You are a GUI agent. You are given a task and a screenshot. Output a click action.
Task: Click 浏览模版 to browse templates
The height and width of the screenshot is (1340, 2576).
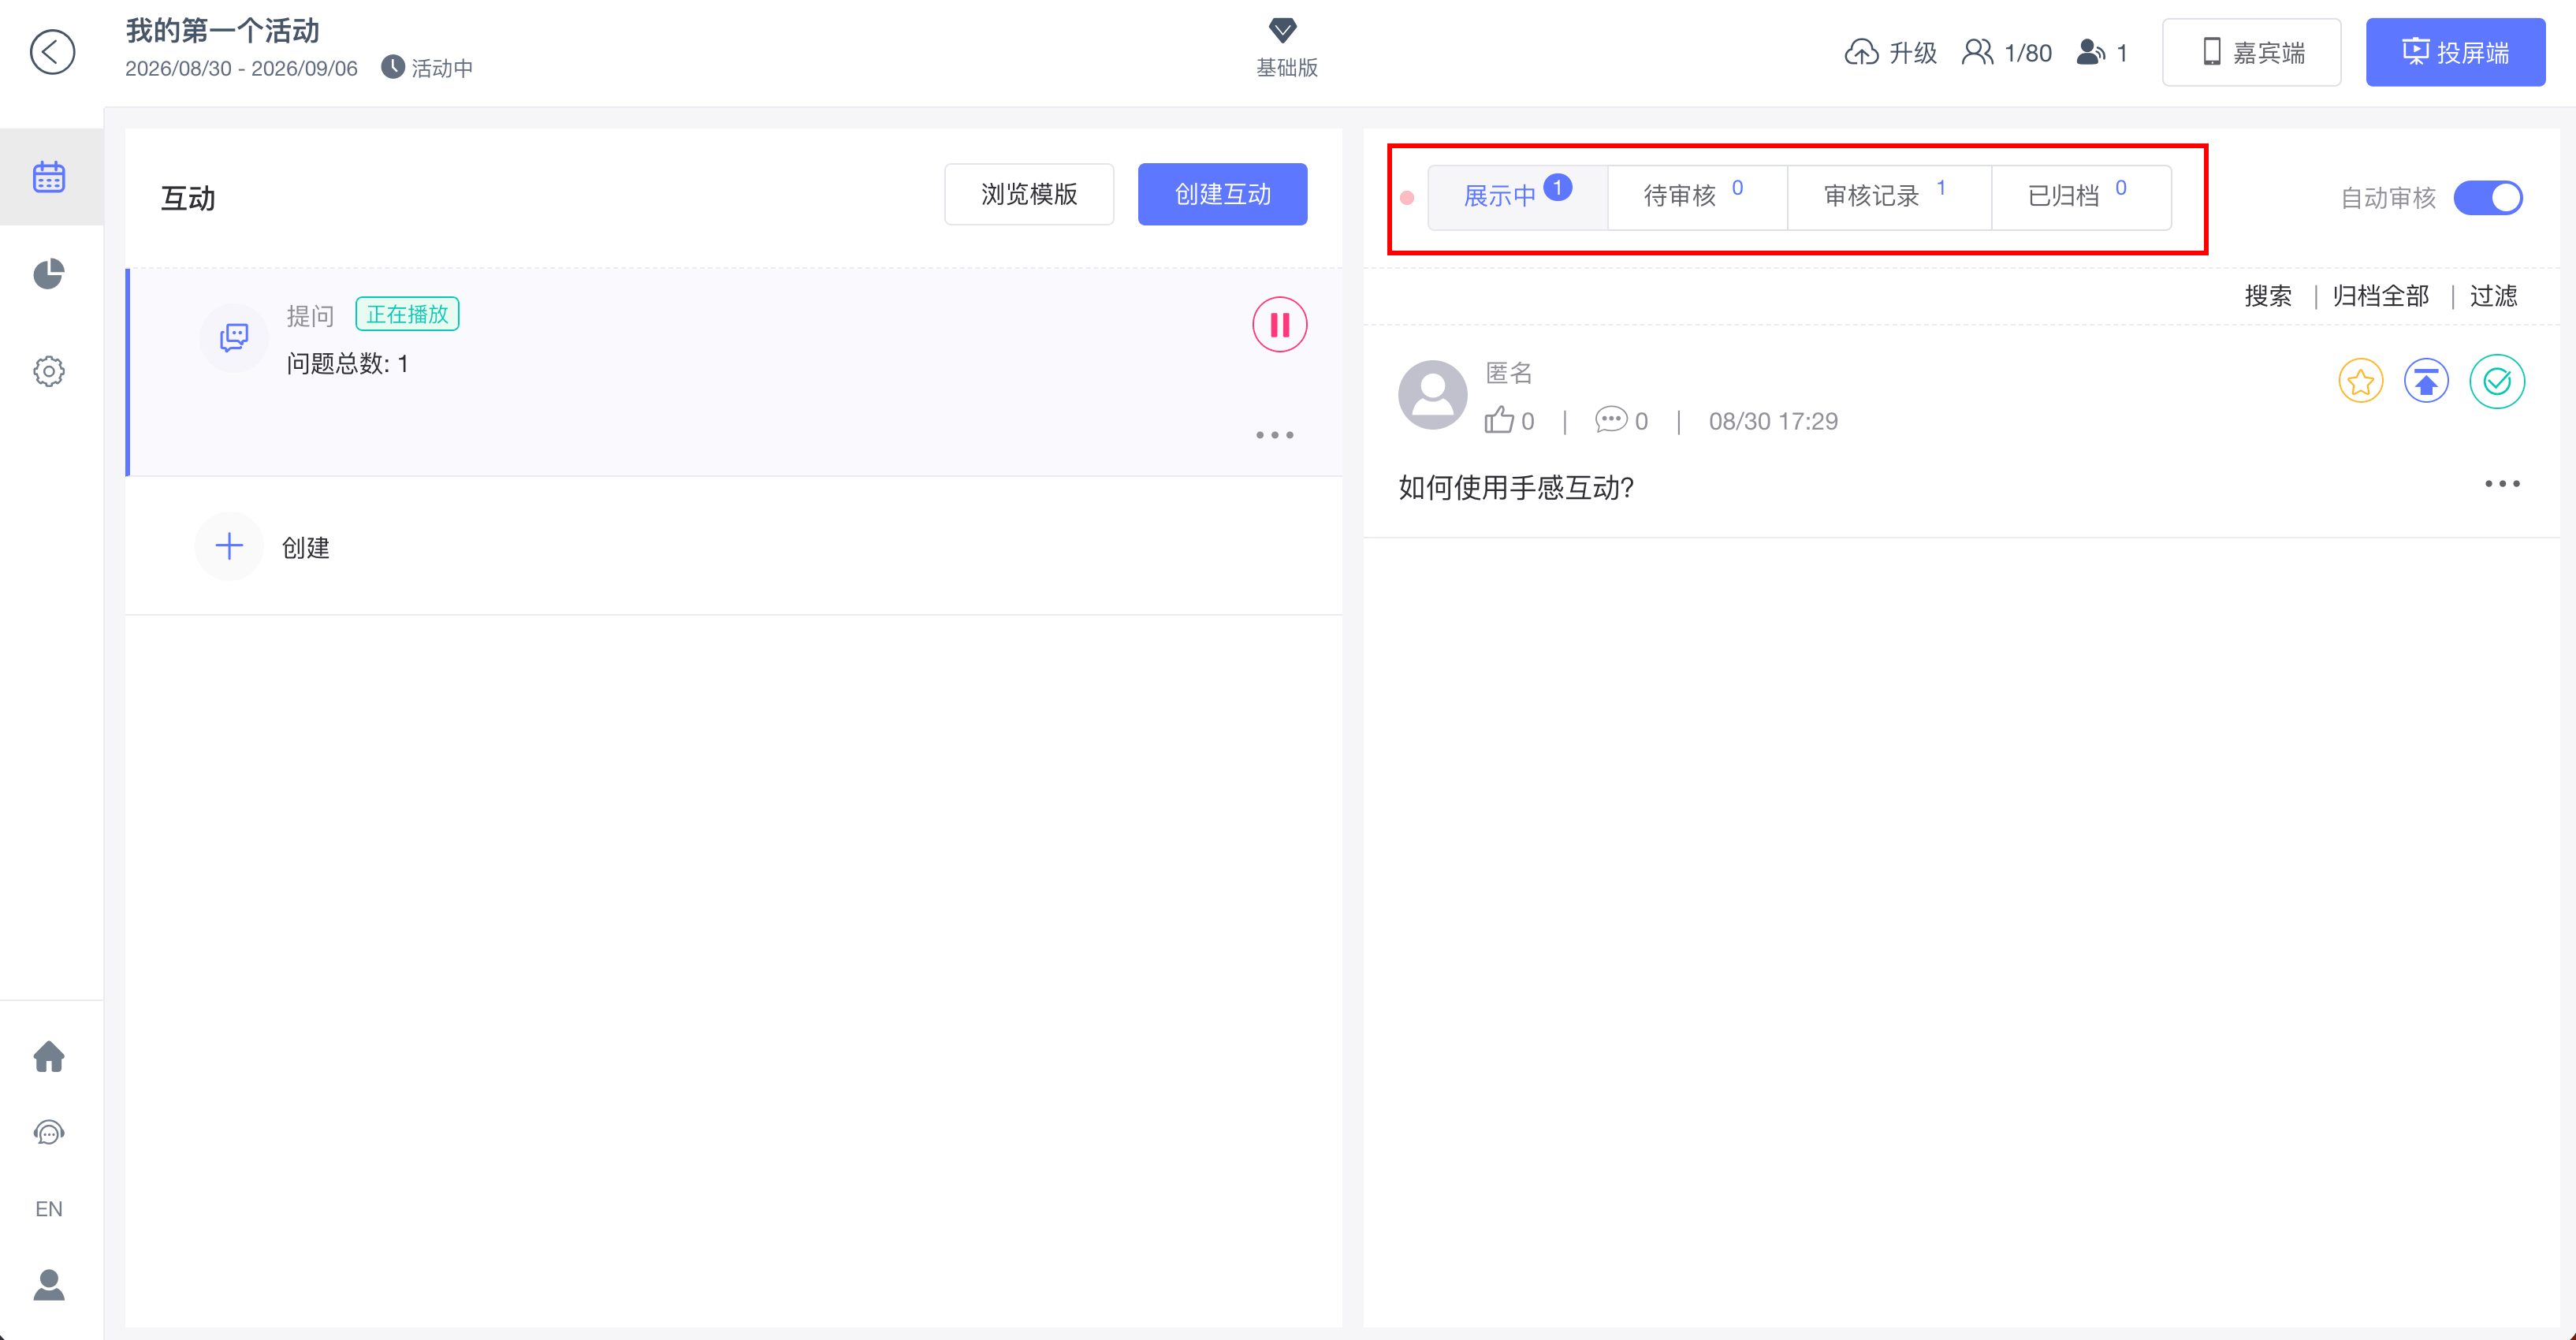click(x=1029, y=194)
